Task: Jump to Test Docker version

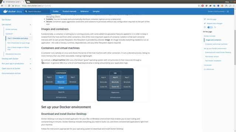Action: coord(212,56)
